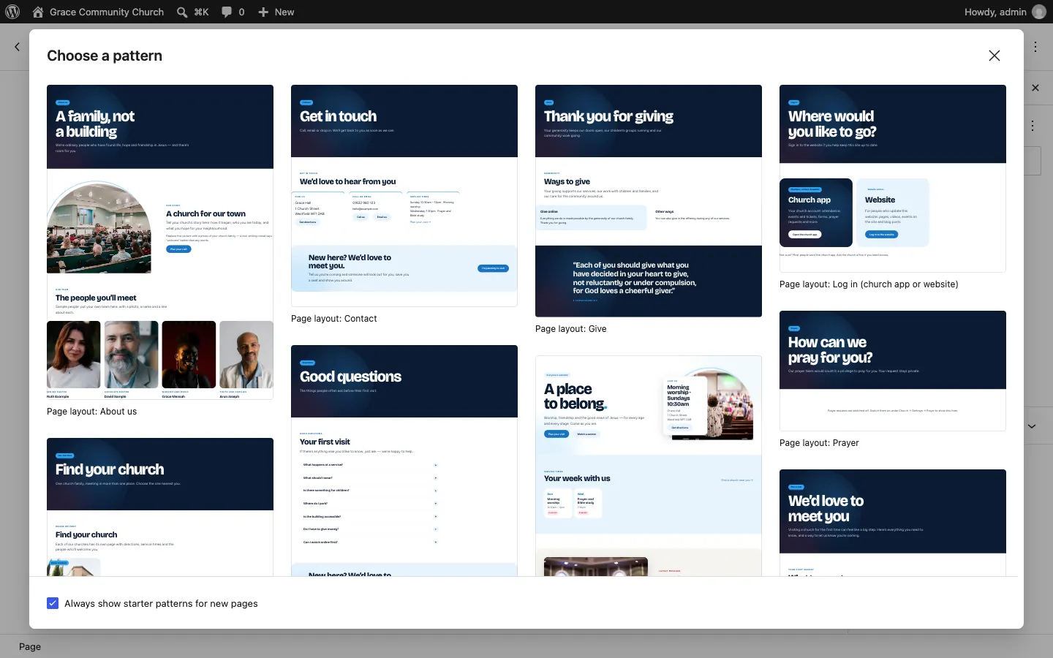This screenshot has width=1053, height=658.
Task: Click the 'Page layout: Contact' label
Action: (x=334, y=319)
